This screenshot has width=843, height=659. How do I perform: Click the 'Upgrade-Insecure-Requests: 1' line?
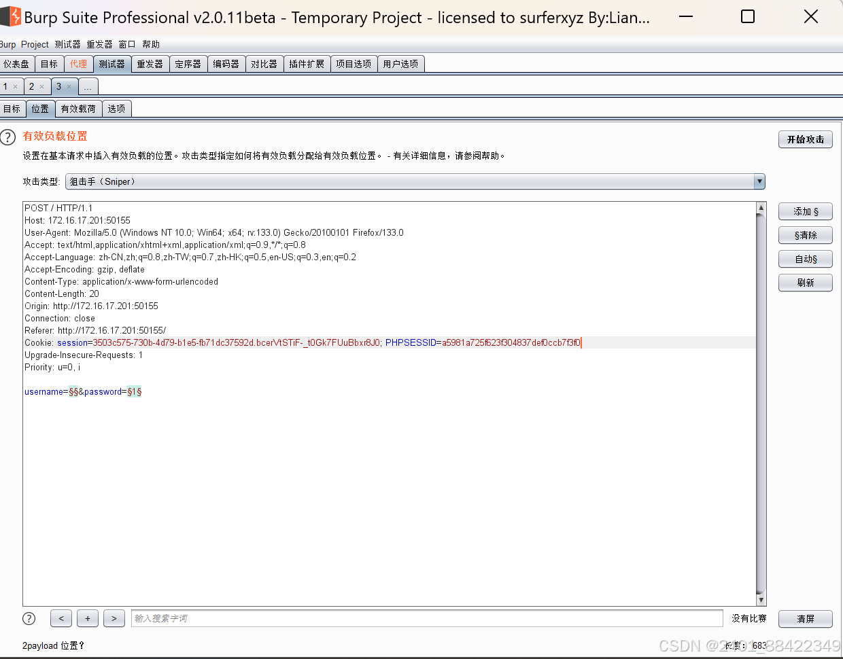84,355
